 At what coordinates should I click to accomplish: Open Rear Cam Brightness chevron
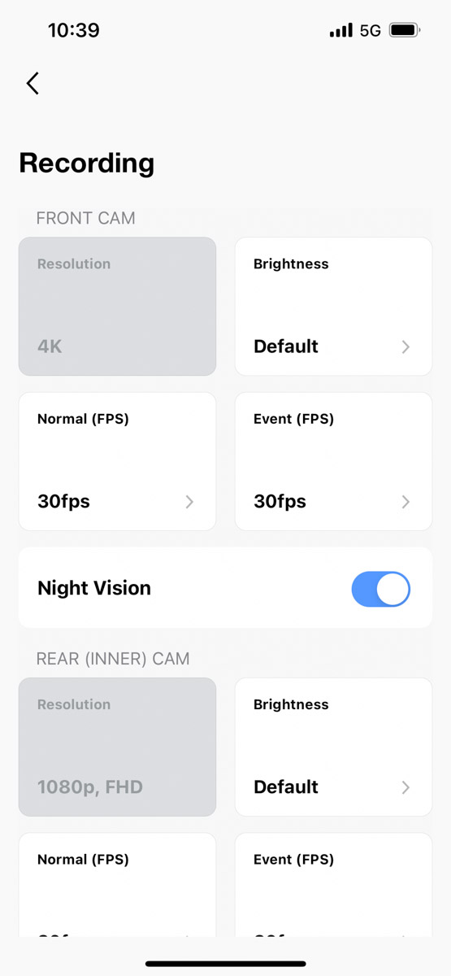405,787
